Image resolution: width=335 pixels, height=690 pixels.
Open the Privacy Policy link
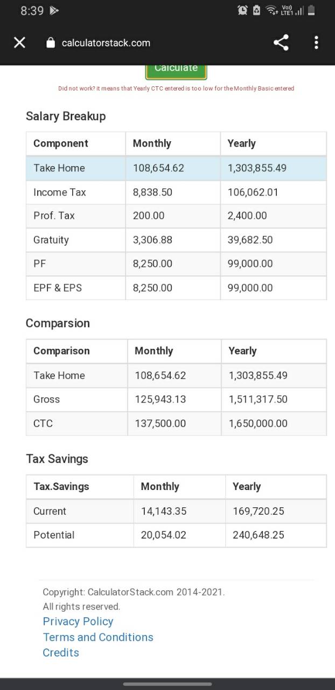point(78,622)
